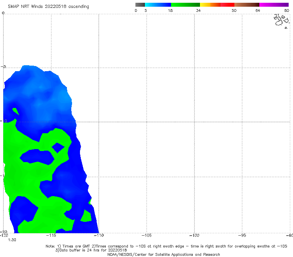Pick the brown segment of the color bar
Screen dimensions: 293x257
pyautogui.click(x=247, y=5)
